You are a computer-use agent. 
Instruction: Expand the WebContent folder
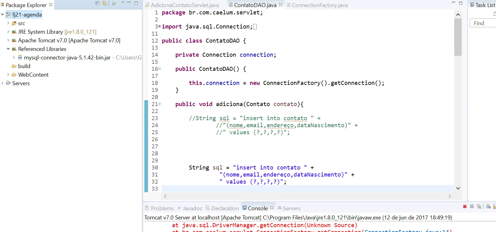(x=8, y=74)
